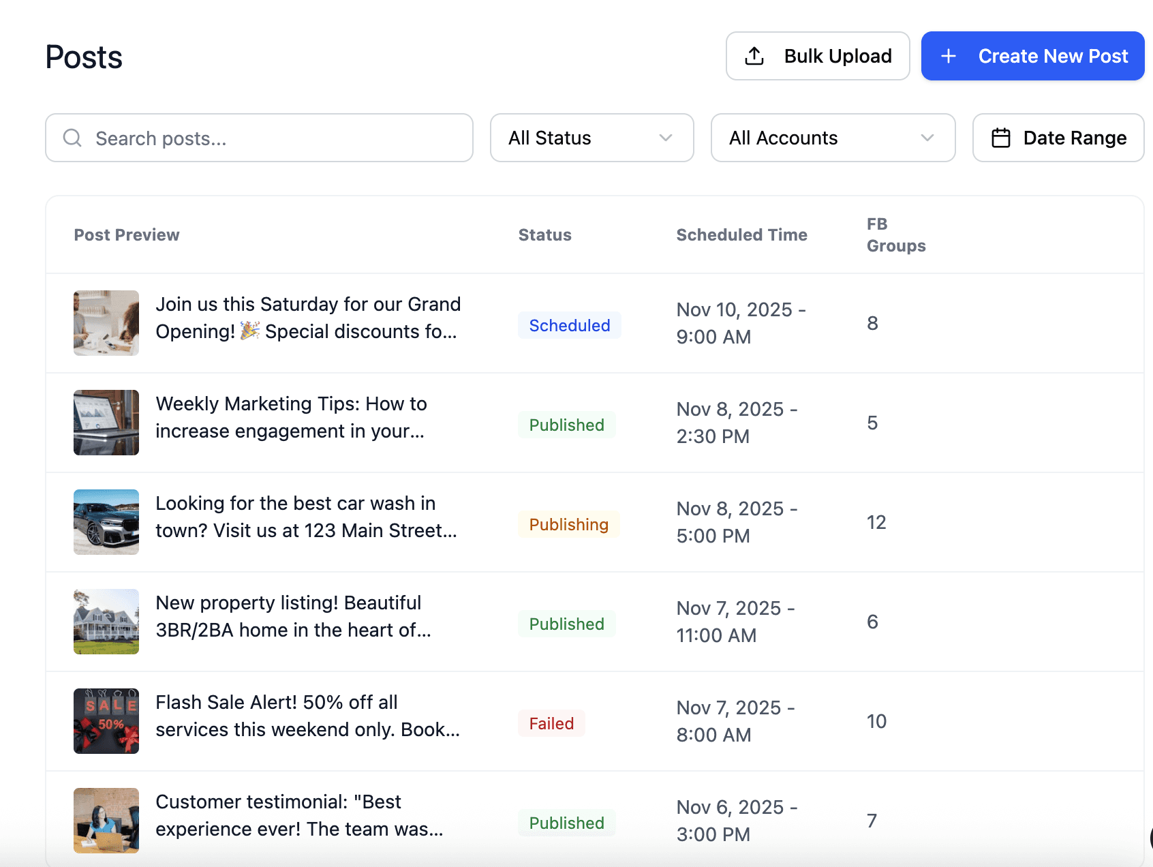Expand the All Accounts dropdown

[x=832, y=138]
